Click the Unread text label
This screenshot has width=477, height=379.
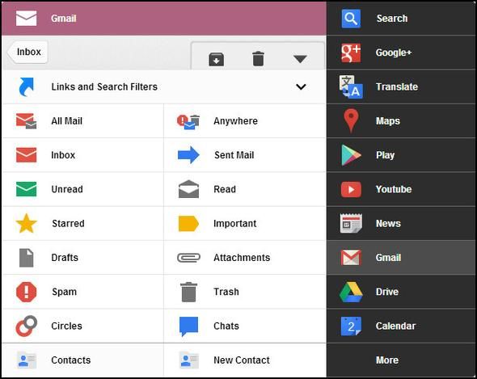67,189
